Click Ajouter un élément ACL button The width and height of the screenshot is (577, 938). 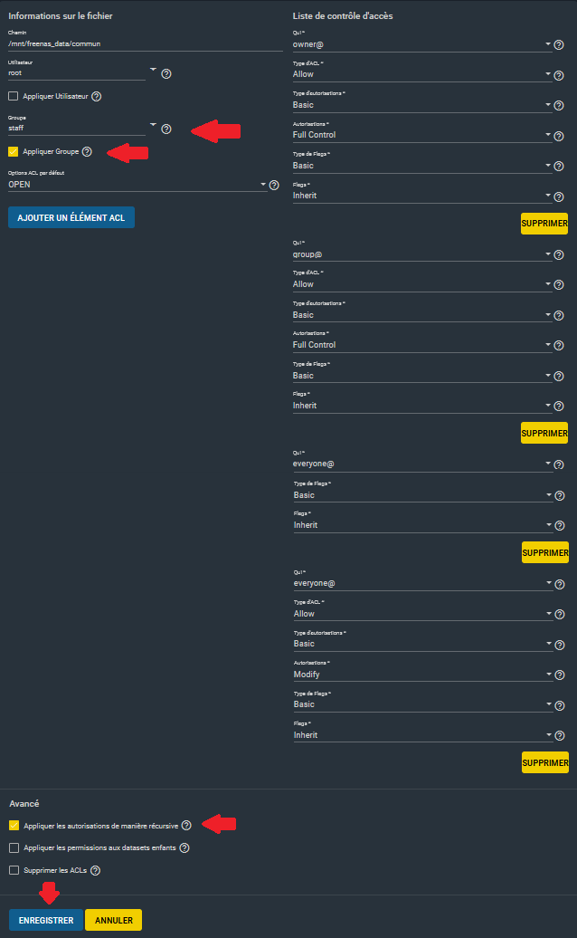(71, 217)
